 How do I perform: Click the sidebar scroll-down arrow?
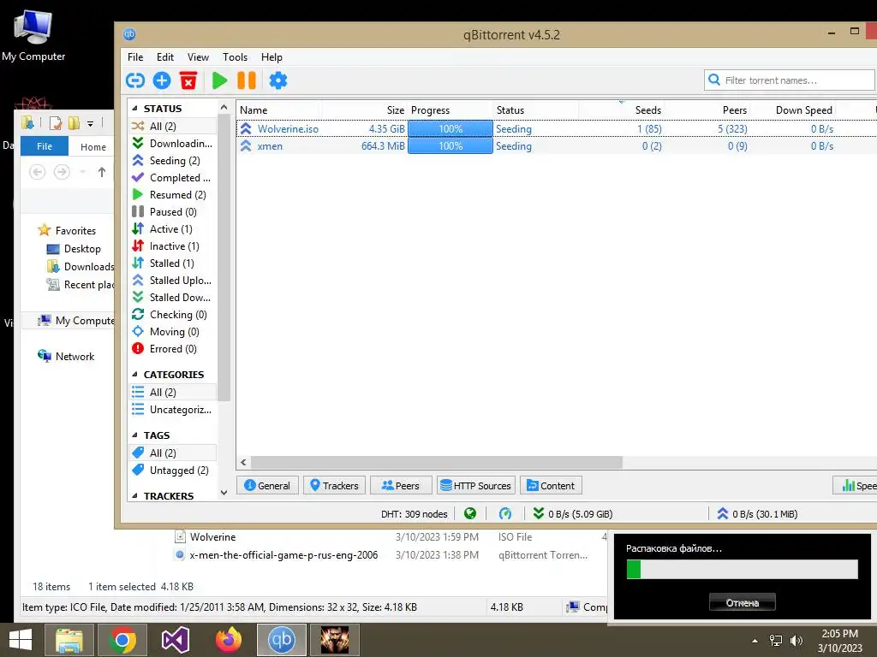[224, 493]
